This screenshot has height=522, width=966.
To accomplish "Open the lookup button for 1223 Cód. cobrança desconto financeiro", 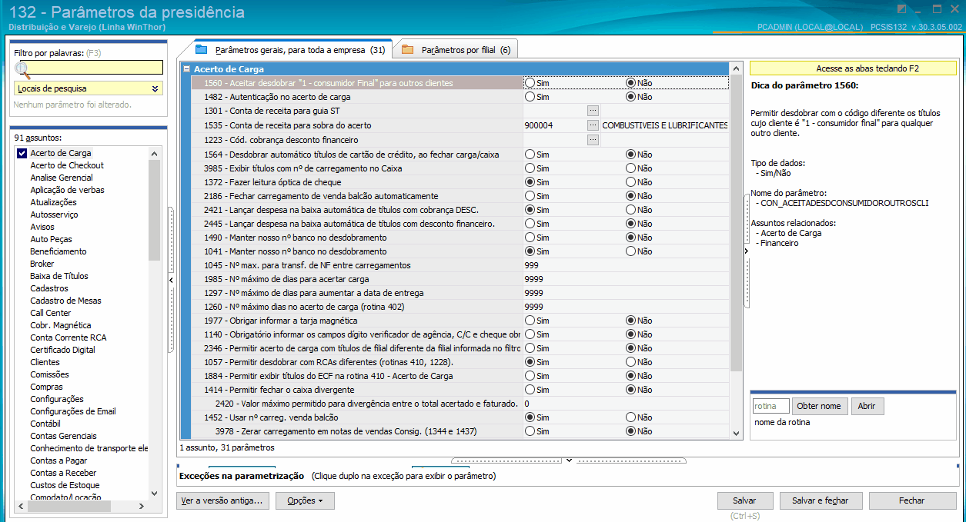I will click(593, 139).
